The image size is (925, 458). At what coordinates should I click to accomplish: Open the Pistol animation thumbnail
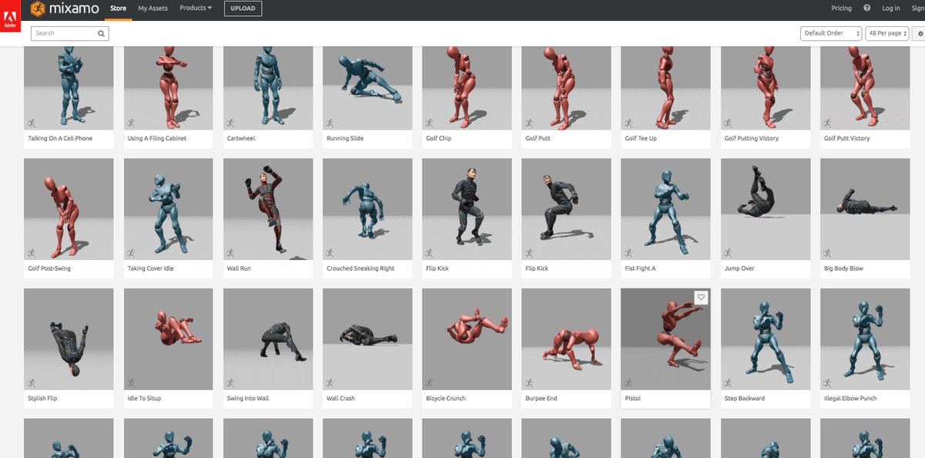(666, 338)
